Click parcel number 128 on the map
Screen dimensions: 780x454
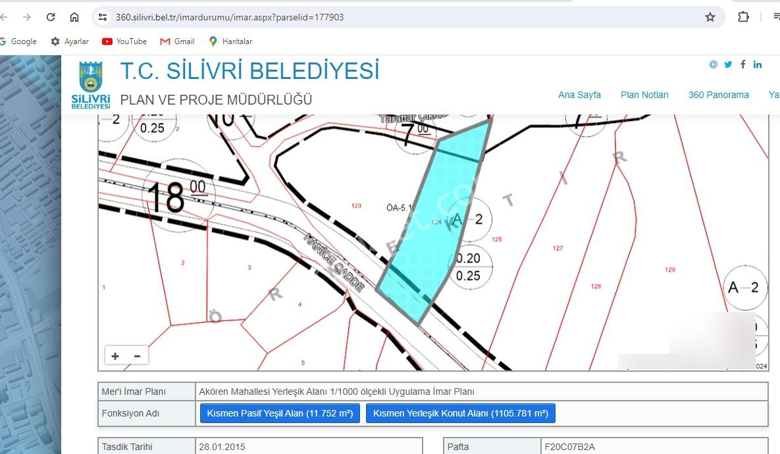point(596,286)
